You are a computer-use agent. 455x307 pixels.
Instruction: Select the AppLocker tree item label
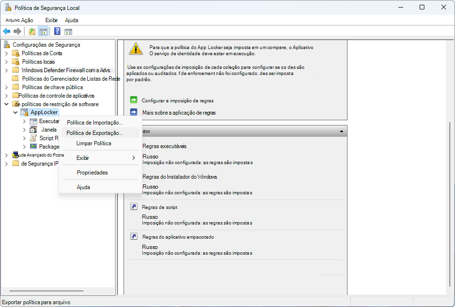[44, 112]
